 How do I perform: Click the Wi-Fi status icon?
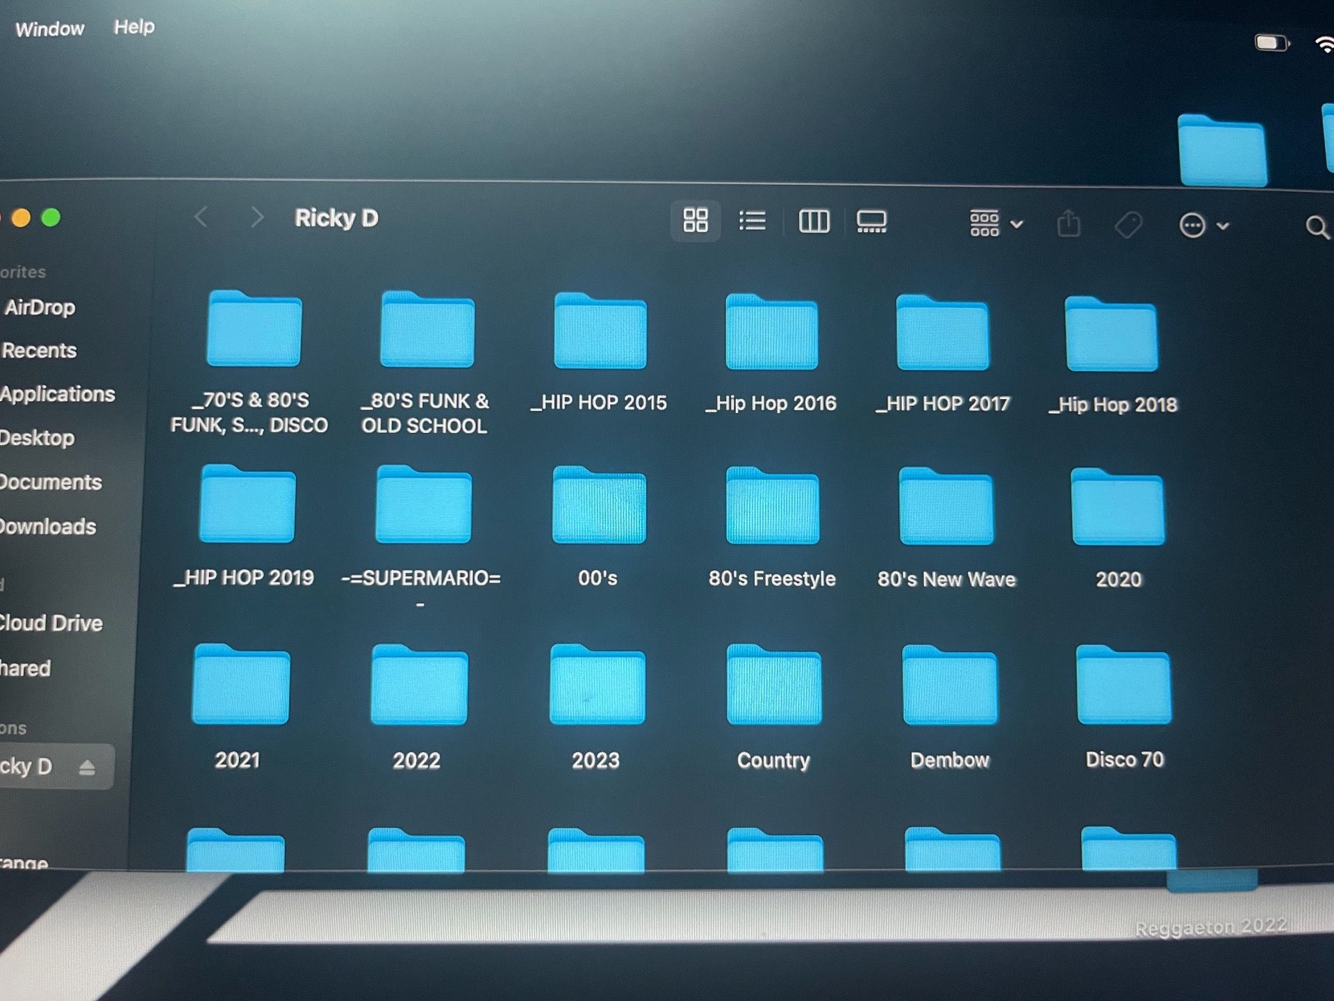pyautogui.click(x=1325, y=44)
